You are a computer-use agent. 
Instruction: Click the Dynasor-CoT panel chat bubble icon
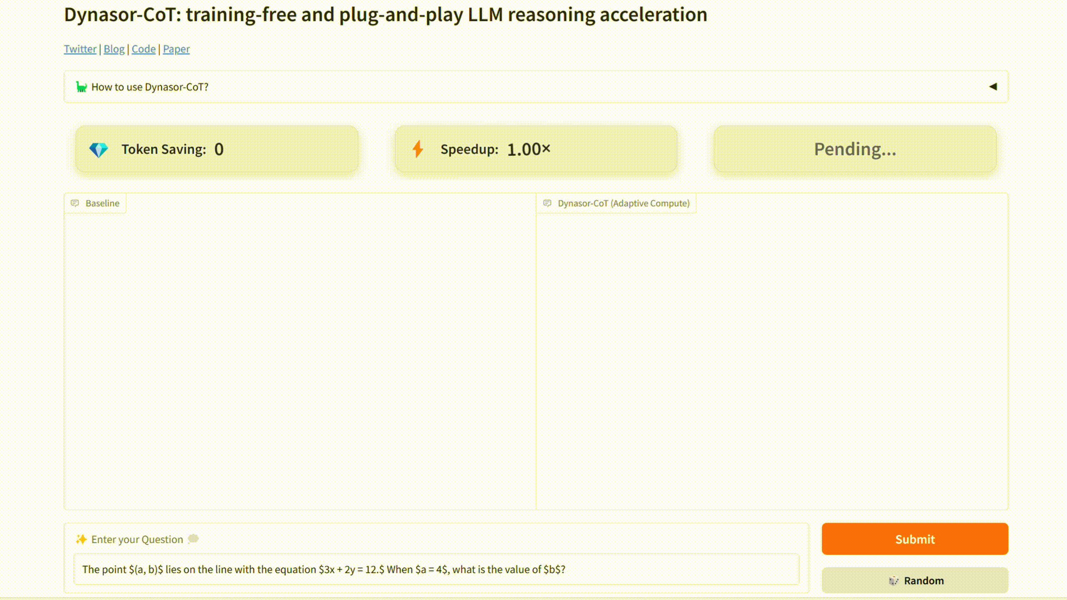[547, 203]
